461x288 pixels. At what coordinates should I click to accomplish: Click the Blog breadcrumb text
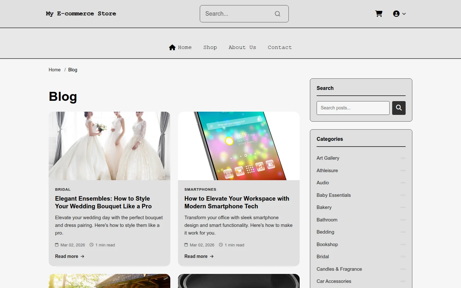pyautogui.click(x=73, y=70)
